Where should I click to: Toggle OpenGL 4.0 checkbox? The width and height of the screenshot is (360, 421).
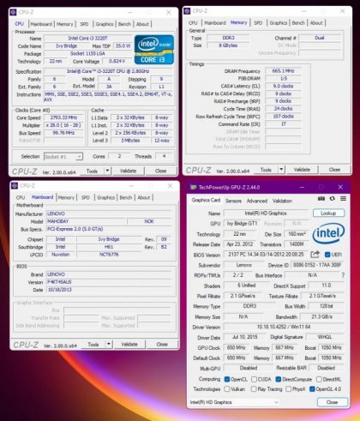(312, 389)
